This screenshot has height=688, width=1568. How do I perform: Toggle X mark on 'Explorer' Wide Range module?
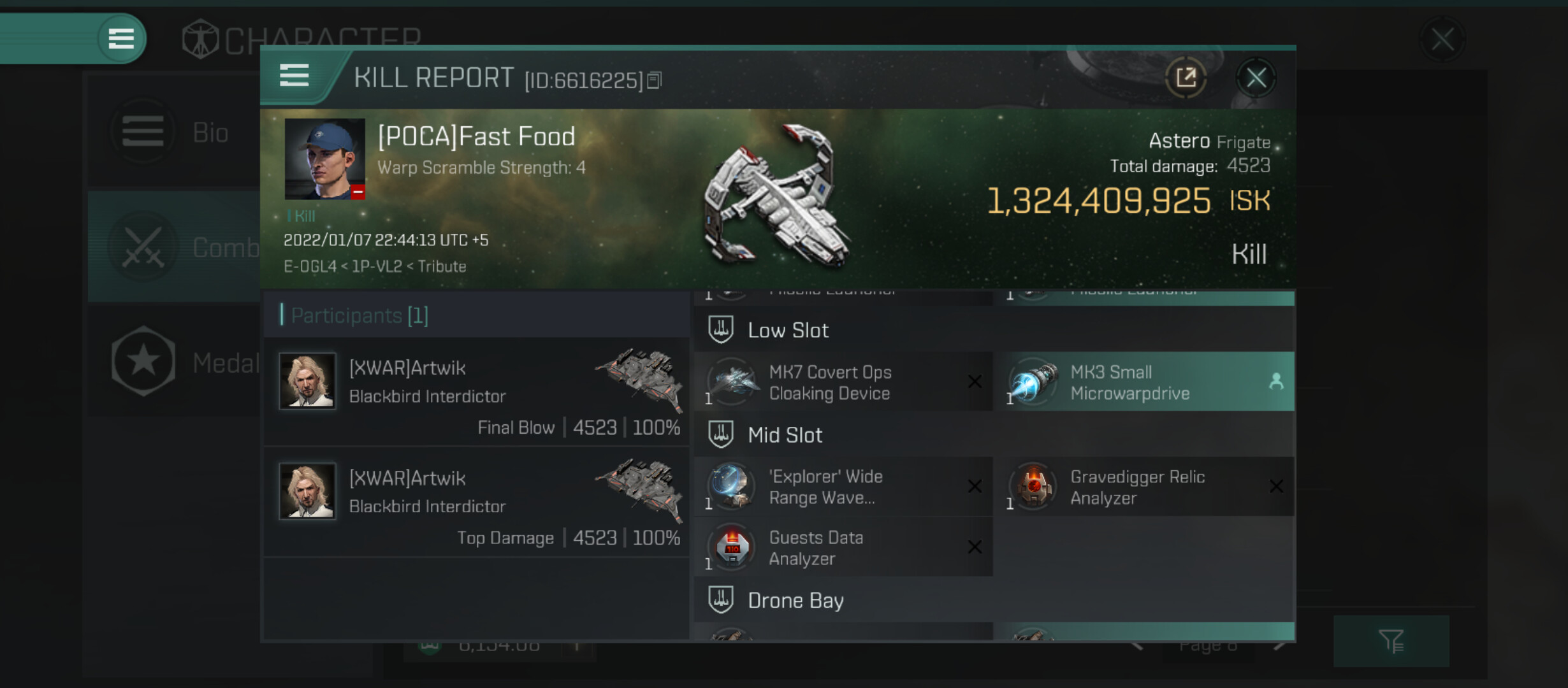975,487
